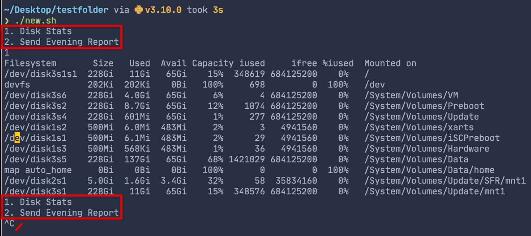Image resolution: width=531 pixels, height=236 pixels.
Task: Click the 601Mi used value
Action: (x=137, y=117)
